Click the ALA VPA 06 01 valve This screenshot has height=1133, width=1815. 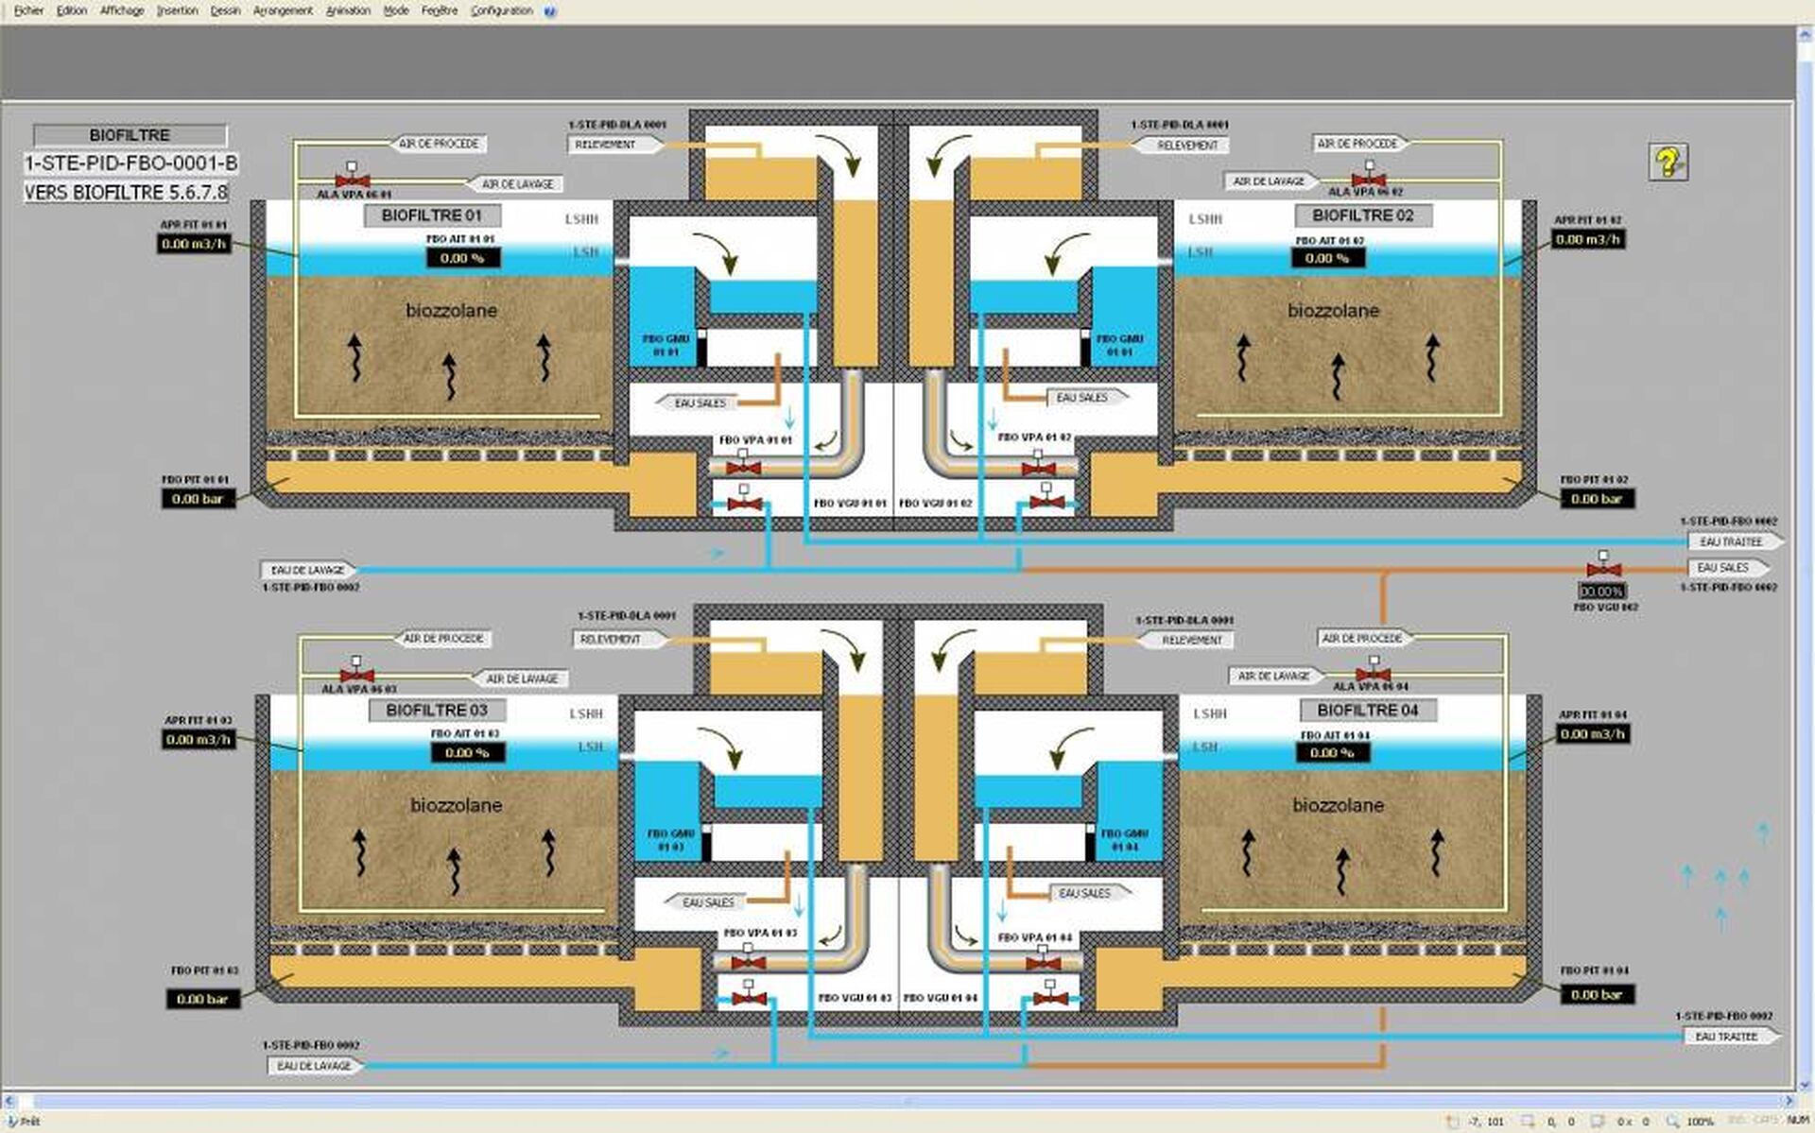(352, 180)
